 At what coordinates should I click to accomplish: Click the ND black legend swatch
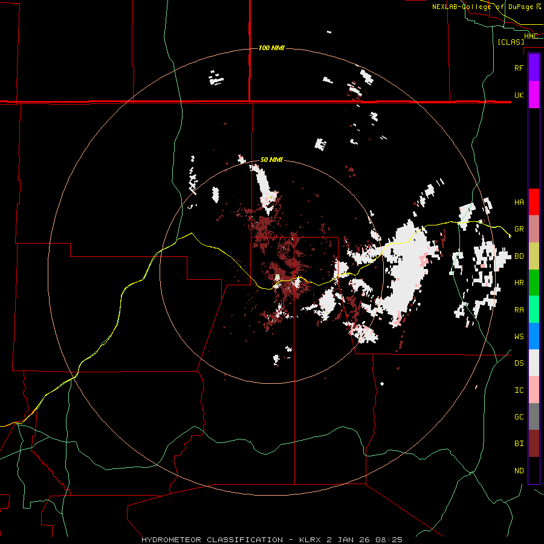pyautogui.click(x=534, y=470)
